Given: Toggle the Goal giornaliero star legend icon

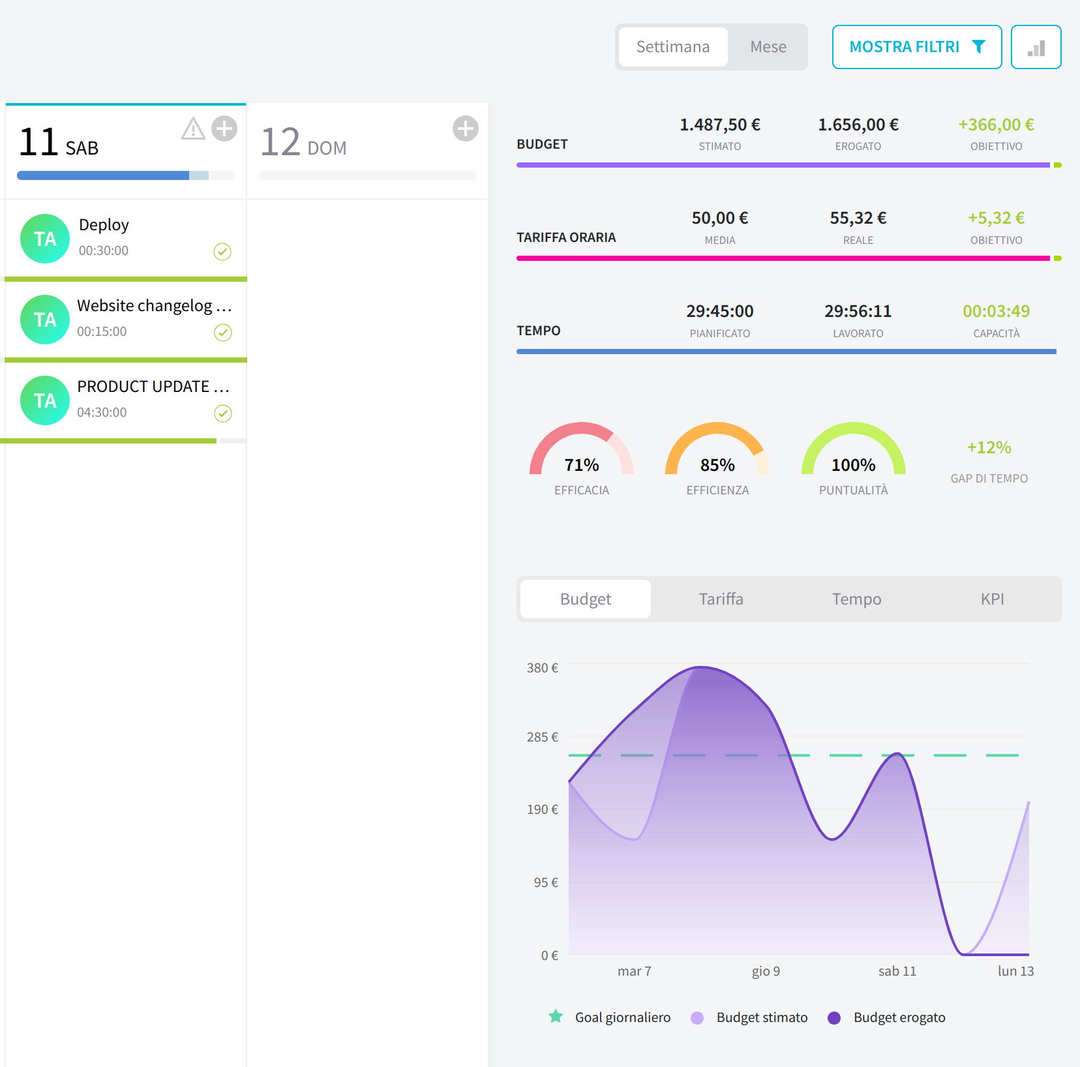Looking at the screenshot, I should pyautogui.click(x=556, y=1016).
